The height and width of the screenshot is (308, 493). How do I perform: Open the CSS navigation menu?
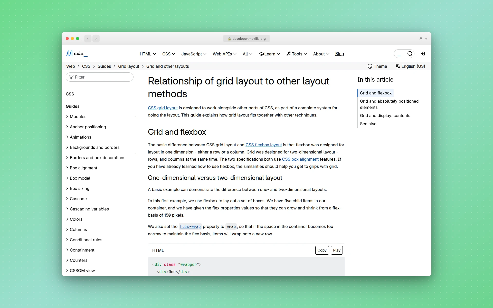169,54
